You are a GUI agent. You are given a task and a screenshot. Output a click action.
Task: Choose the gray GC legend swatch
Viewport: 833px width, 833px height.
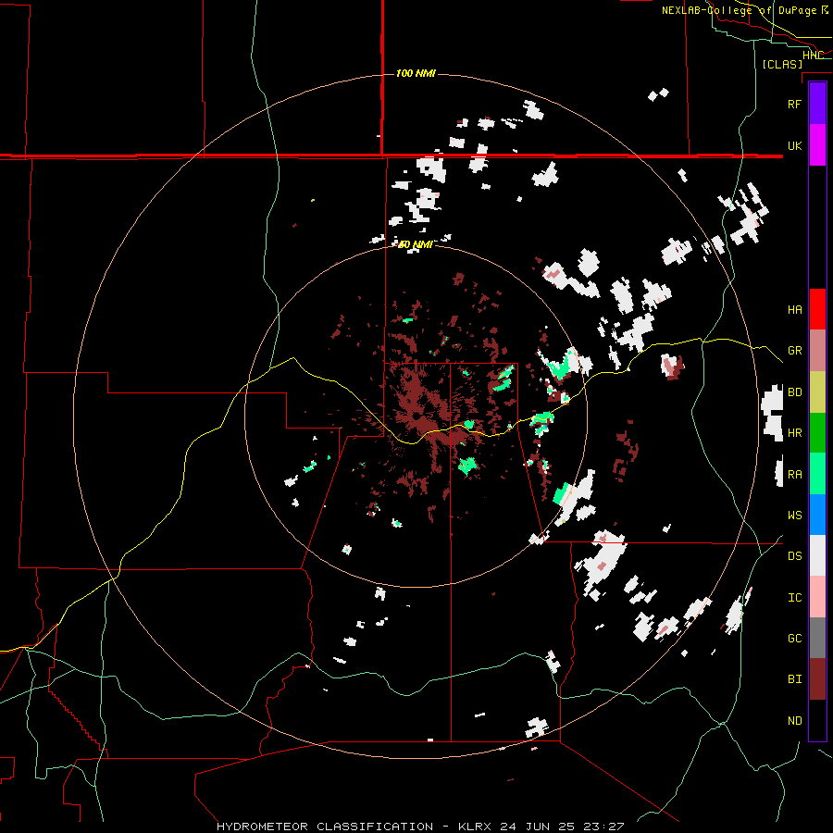[x=817, y=638]
